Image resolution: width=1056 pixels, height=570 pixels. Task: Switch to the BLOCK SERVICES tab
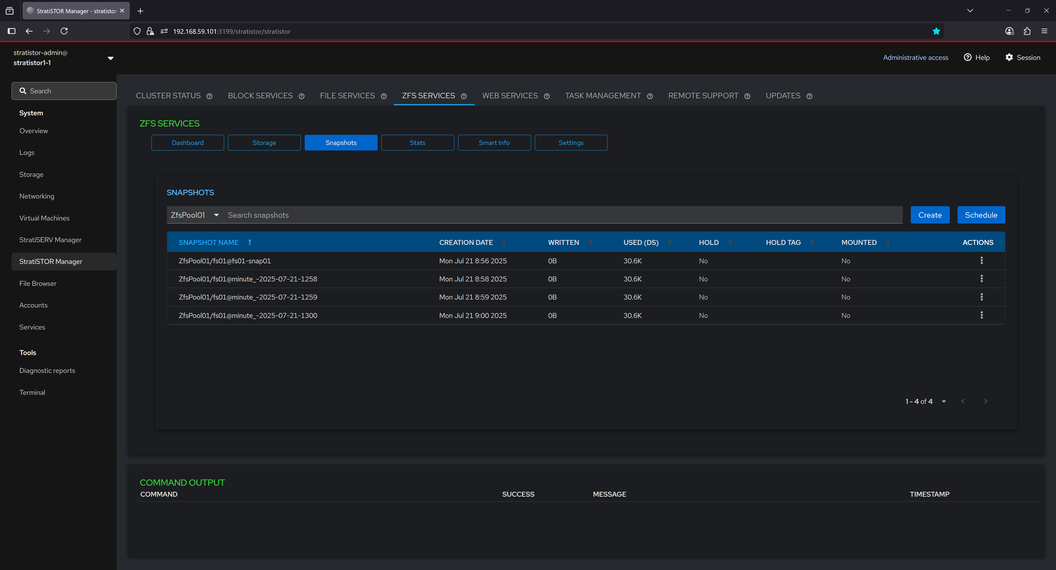click(x=260, y=96)
